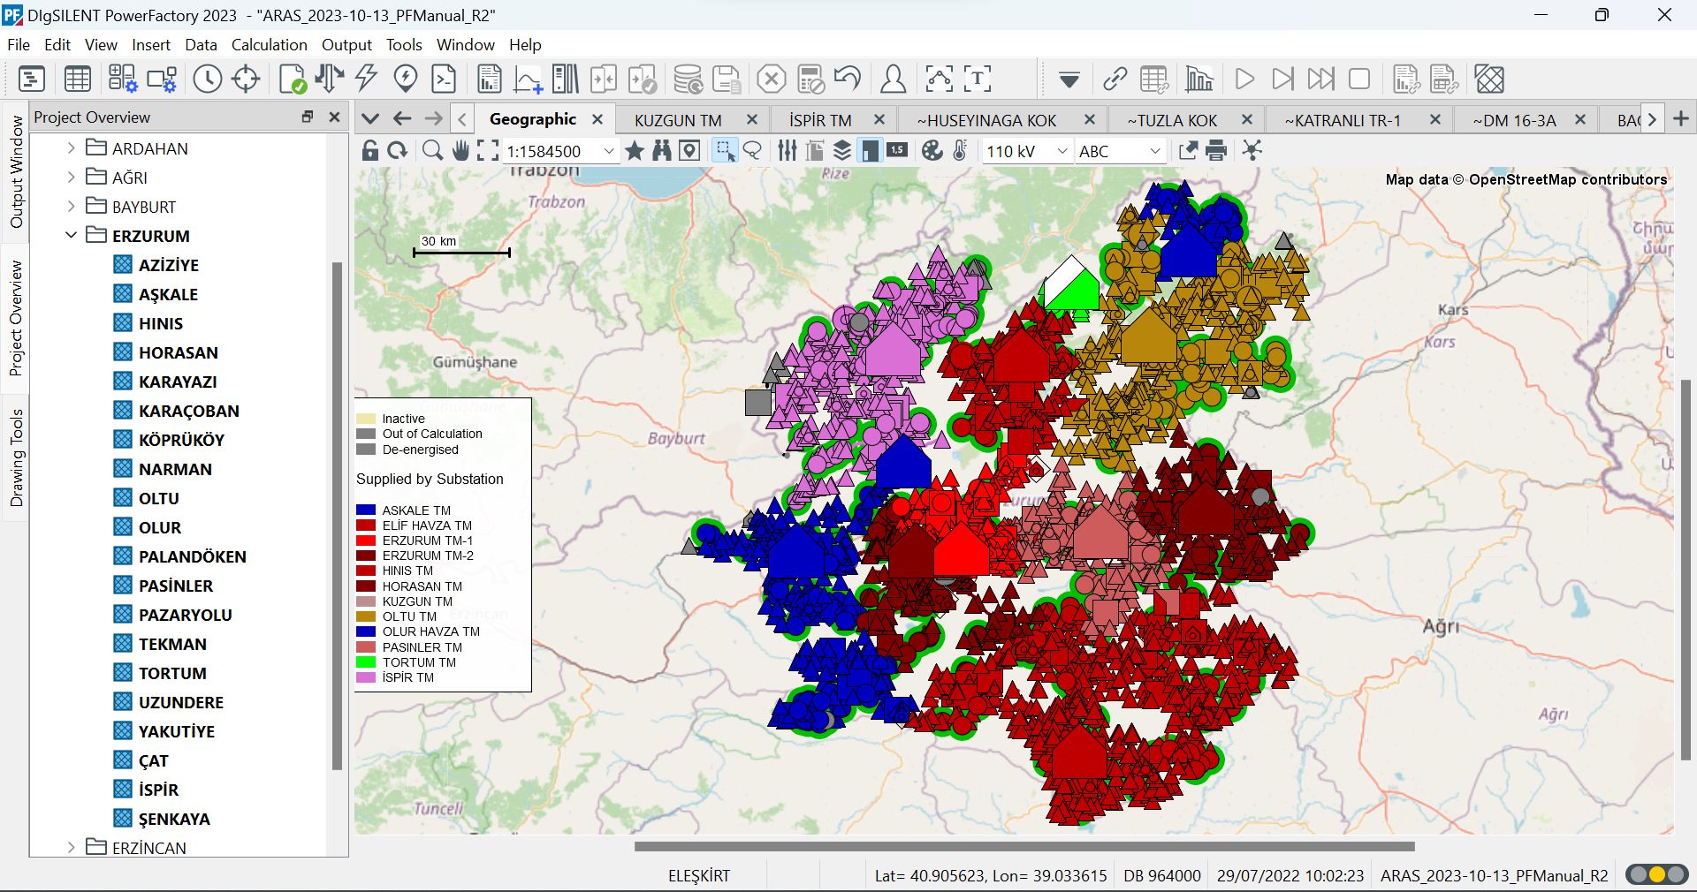Switch to the KUZGUN TM tab
This screenshot has width=1697, height=892.
point(678,120)
